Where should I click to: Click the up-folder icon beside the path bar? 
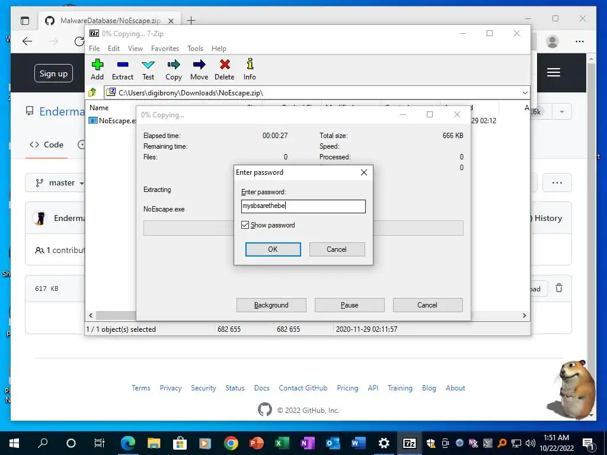point(92,92)
